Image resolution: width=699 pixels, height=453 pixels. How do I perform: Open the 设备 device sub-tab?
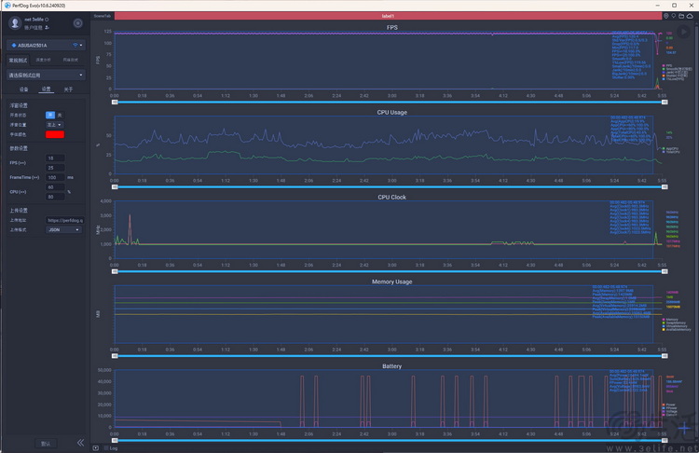click(23, 89)
